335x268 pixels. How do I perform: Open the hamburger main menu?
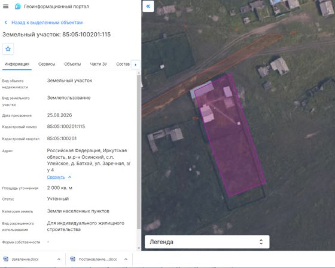[x=6, y=7]
